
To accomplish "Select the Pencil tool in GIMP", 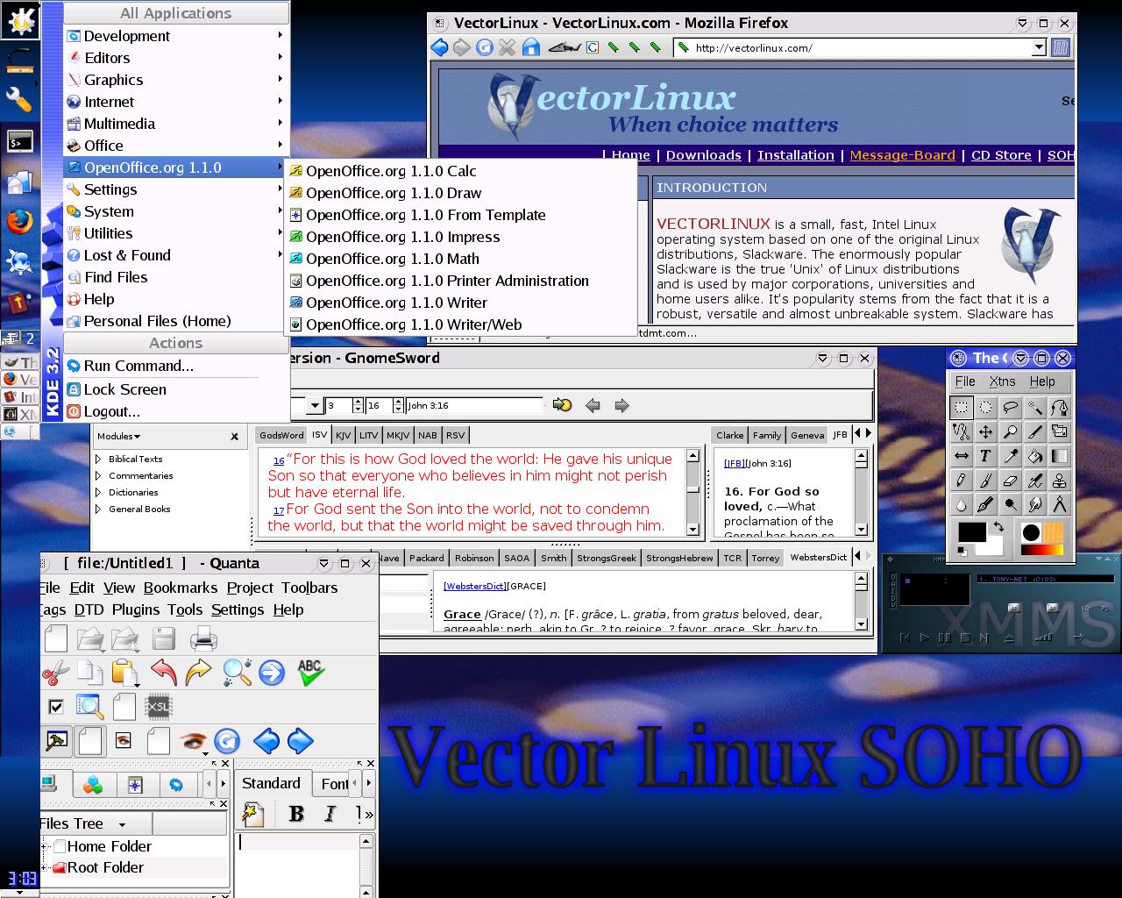I will [962, 481].
